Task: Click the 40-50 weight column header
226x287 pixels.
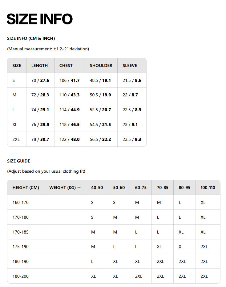Action: 97,188
